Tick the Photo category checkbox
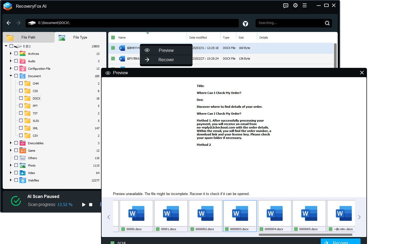The height and width of the screenshot is (244, 401). [16, 165]
